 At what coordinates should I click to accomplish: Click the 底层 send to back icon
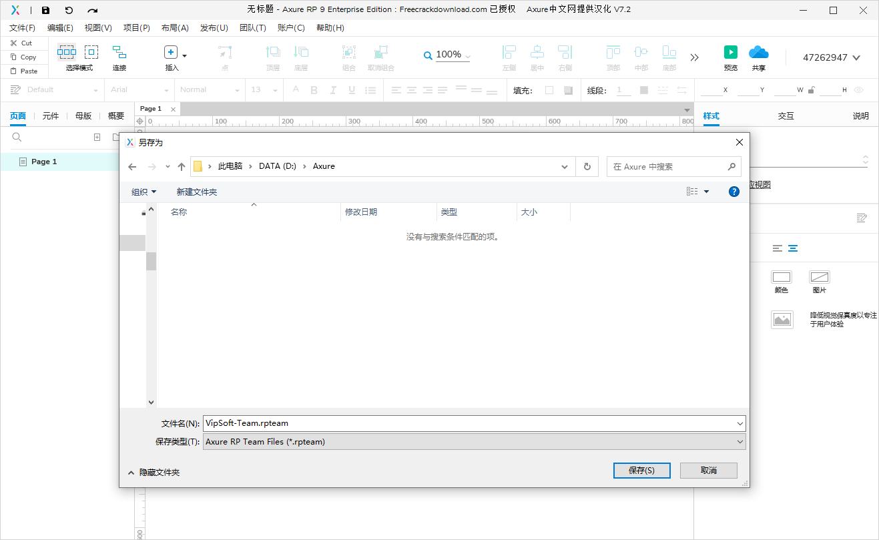(x=301, y=52)
